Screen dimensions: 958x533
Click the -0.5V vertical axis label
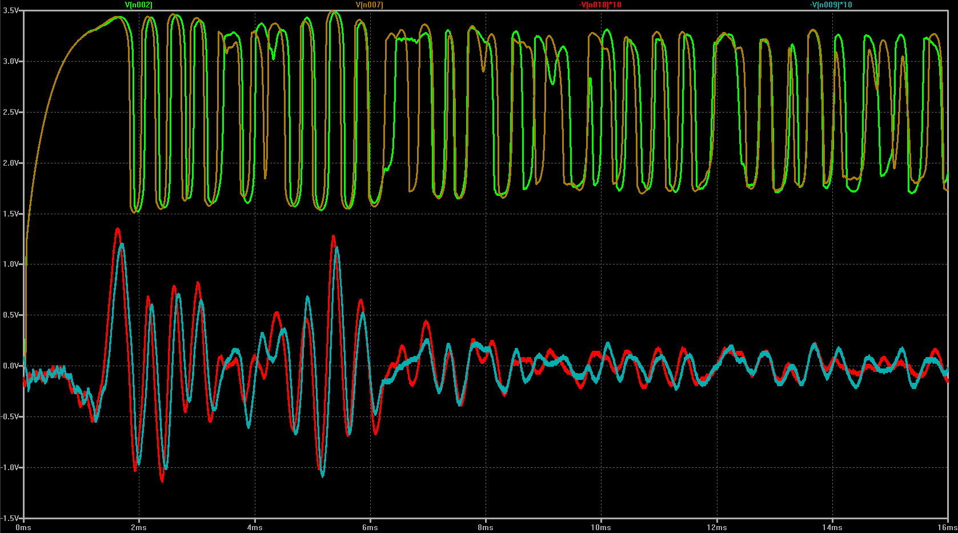click(10, 416)
